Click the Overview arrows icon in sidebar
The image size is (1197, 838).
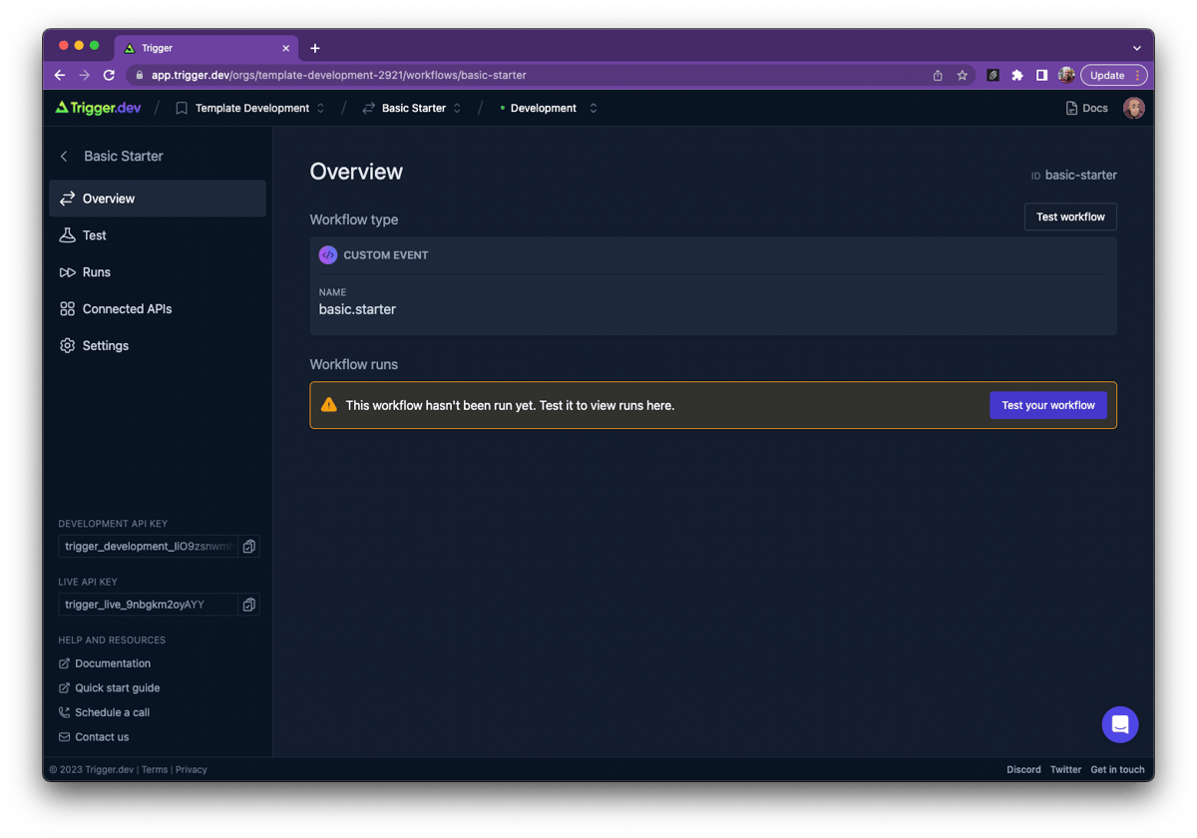click(67, 199)
